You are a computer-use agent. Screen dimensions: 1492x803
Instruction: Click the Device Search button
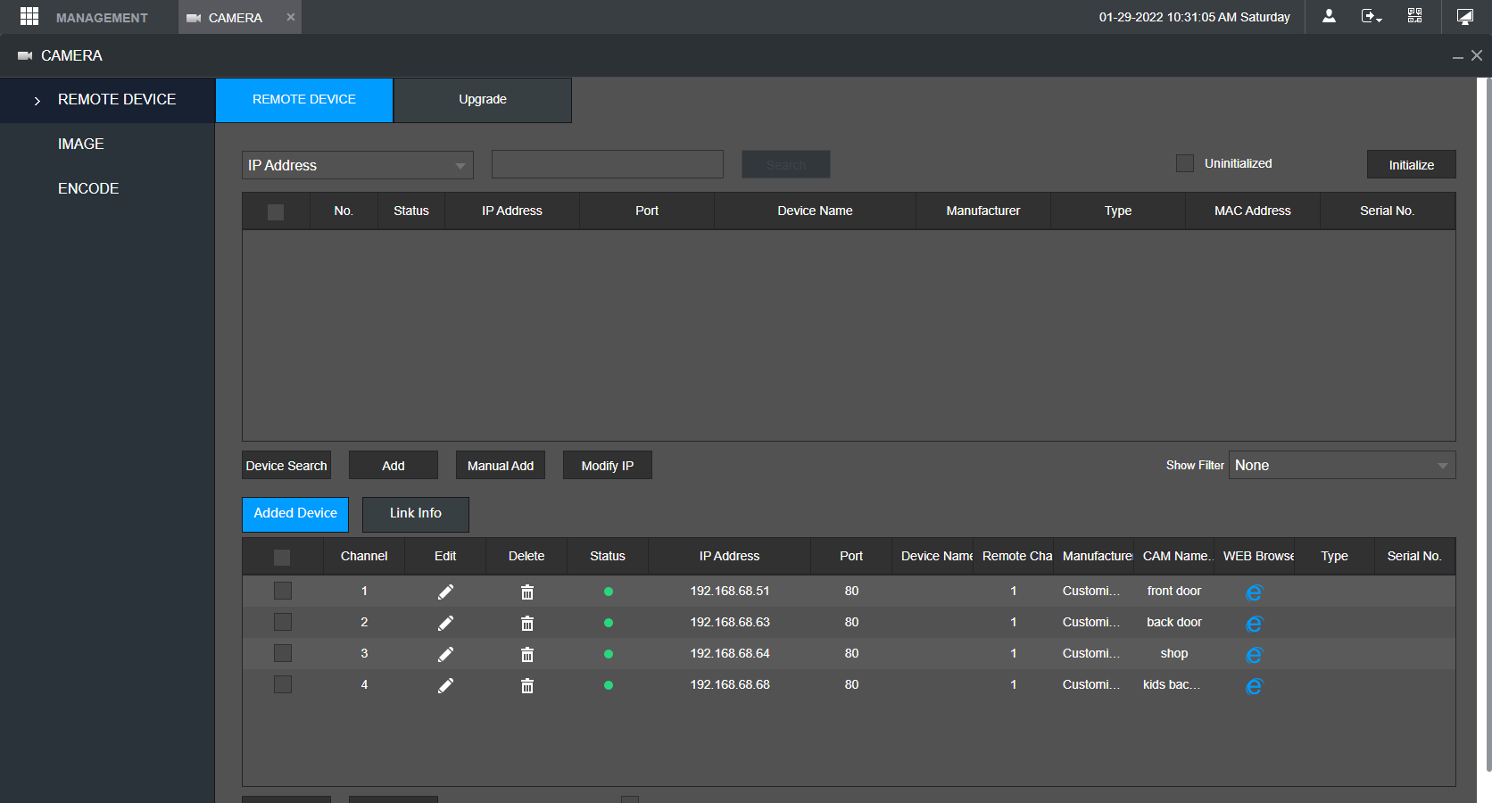coord(286,465)
